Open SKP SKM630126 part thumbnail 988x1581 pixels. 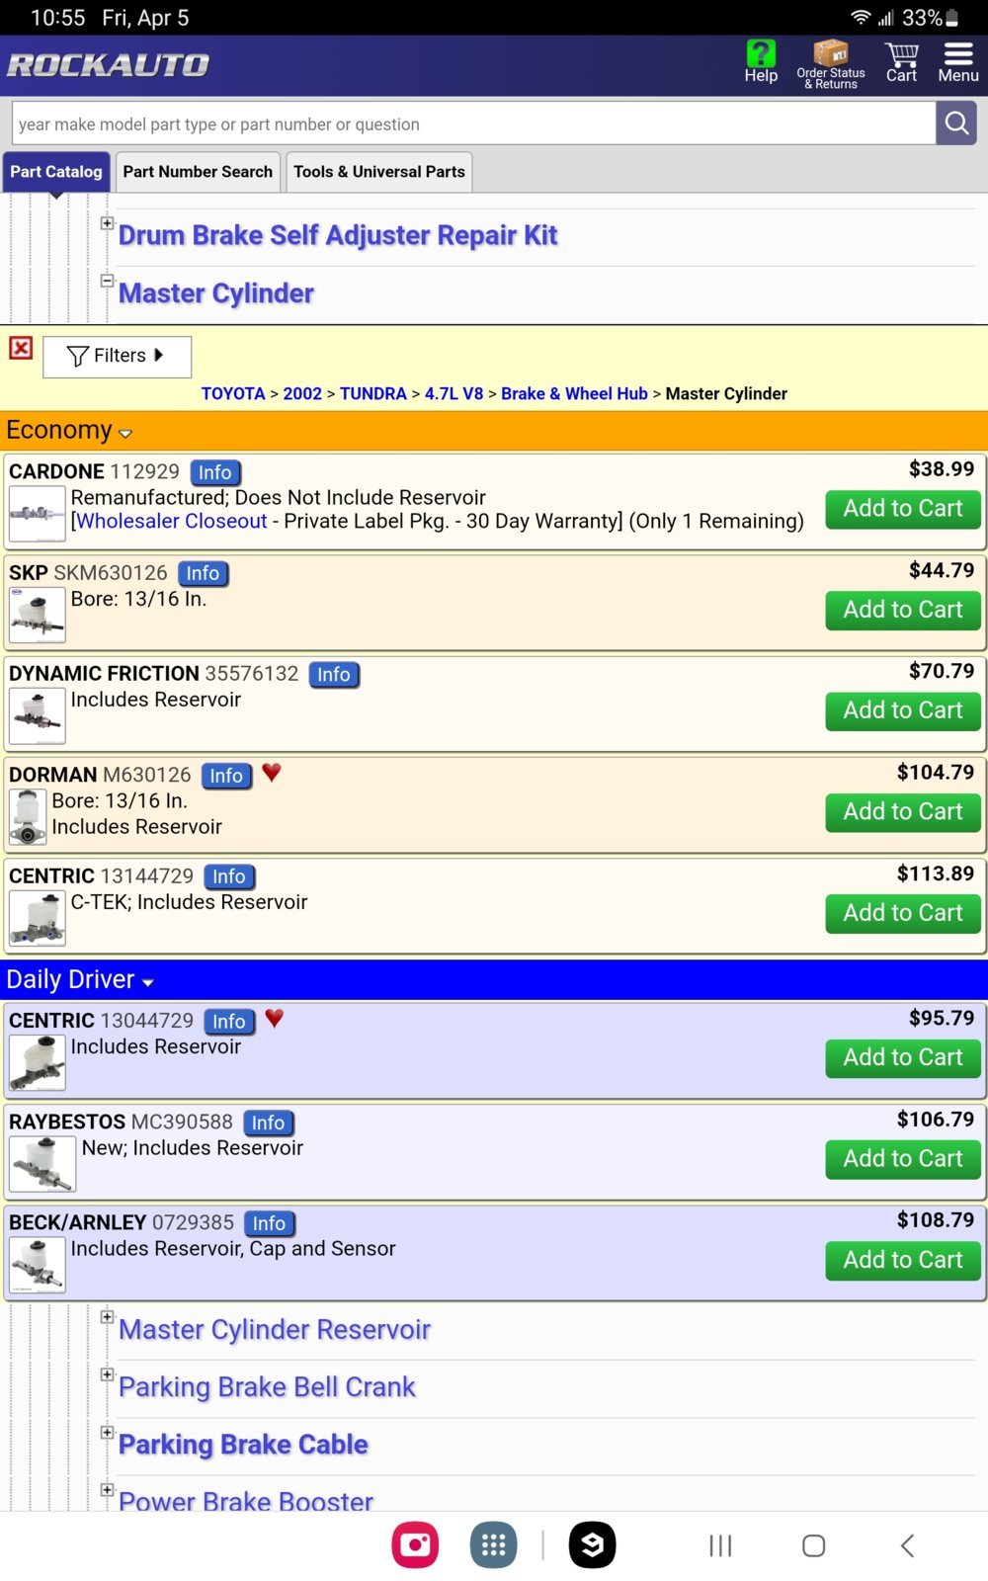(38, 615)
